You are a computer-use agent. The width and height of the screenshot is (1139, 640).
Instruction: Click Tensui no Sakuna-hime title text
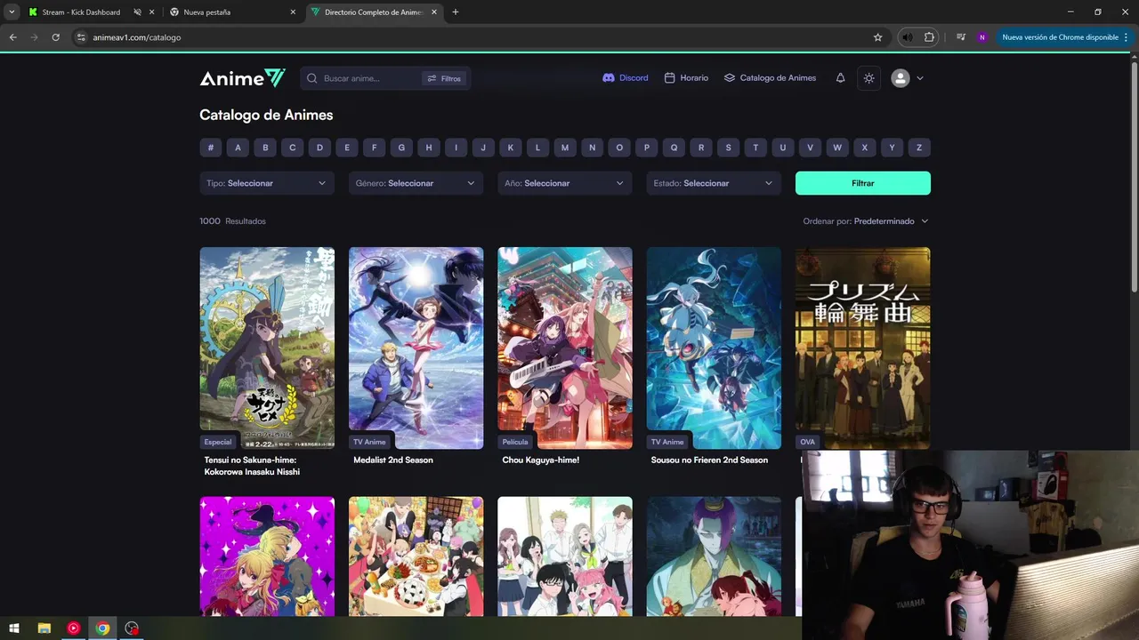(x=252, y=466)
